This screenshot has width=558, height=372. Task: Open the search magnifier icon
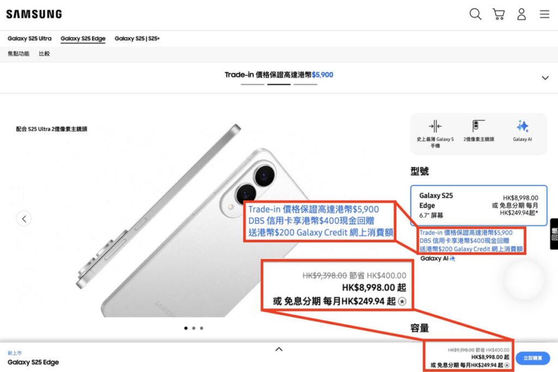(475, 14)
